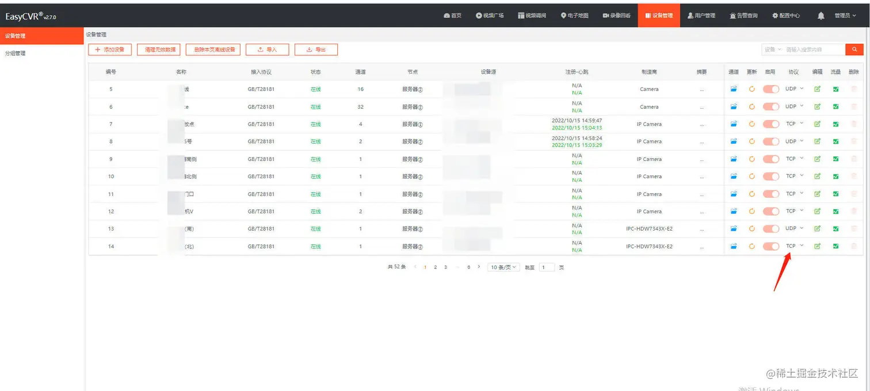This screenshot has width=870, height=391.
Task: Click the 删除本页离线设备 button
Action: pyautogui.click(x=213, y=49)
